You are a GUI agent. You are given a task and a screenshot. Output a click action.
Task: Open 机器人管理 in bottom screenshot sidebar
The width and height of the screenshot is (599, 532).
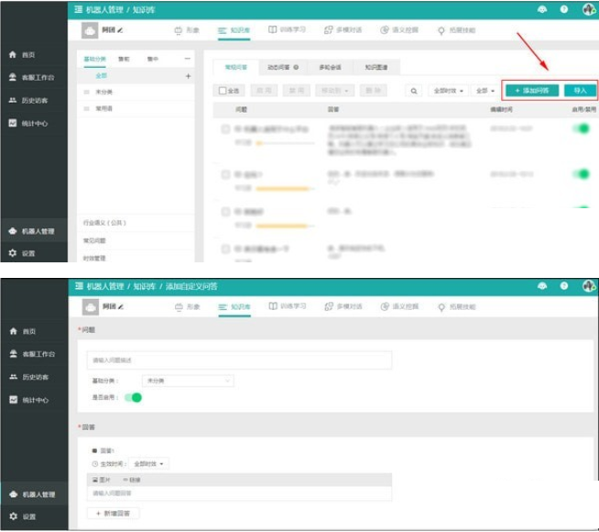[32, 494]
